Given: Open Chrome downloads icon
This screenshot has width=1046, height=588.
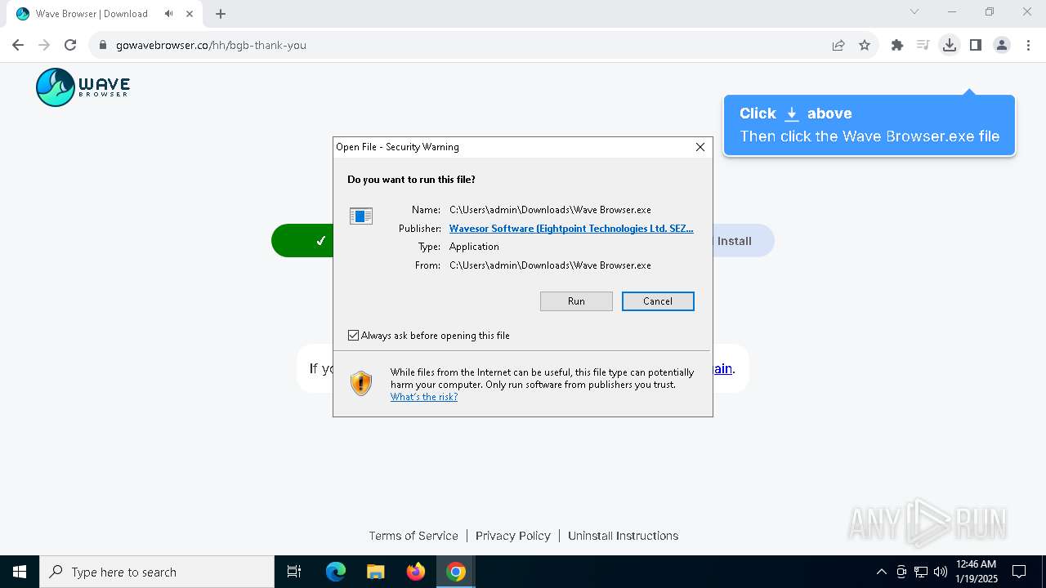Looking at the screenshot, I should click(x=949, y=45).
